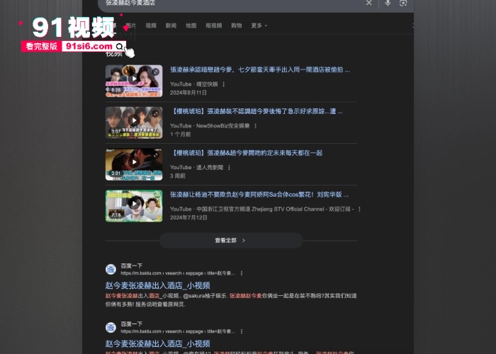Play the 3:01 kissing scene video thumbnail

134,164
